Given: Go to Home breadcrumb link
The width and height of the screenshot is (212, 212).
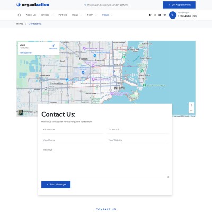Looking at the screenshot, I should [20, 24].
